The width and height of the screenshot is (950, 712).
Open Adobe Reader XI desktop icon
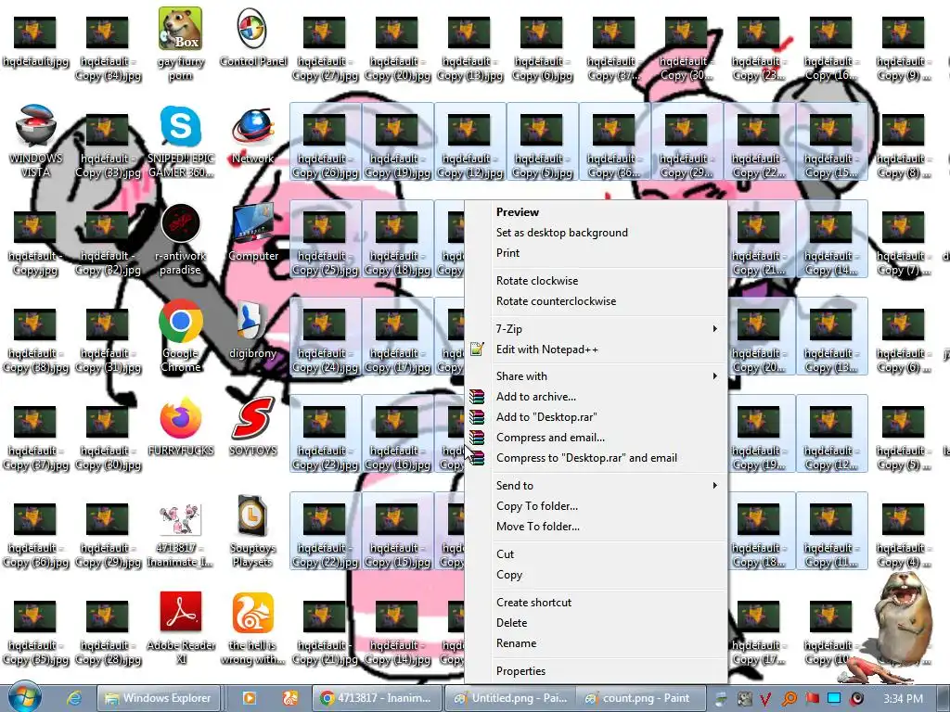click(181, 629)
